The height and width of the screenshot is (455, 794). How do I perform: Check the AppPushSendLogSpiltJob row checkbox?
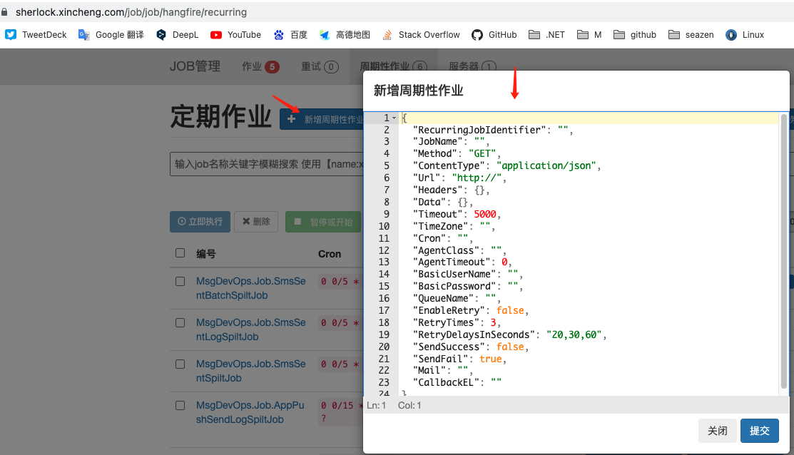pos(180,405)
